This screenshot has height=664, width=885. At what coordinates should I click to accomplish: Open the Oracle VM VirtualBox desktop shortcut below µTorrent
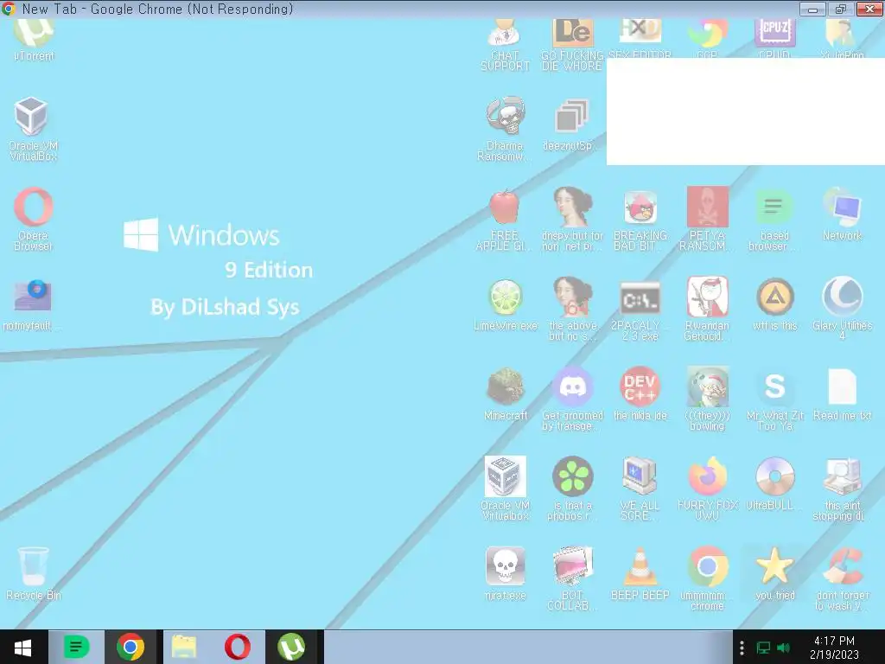tap(32, 129)
